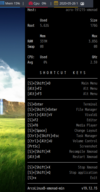Click the Root size value 176G
100x192 pixels.
click(94, 25)
